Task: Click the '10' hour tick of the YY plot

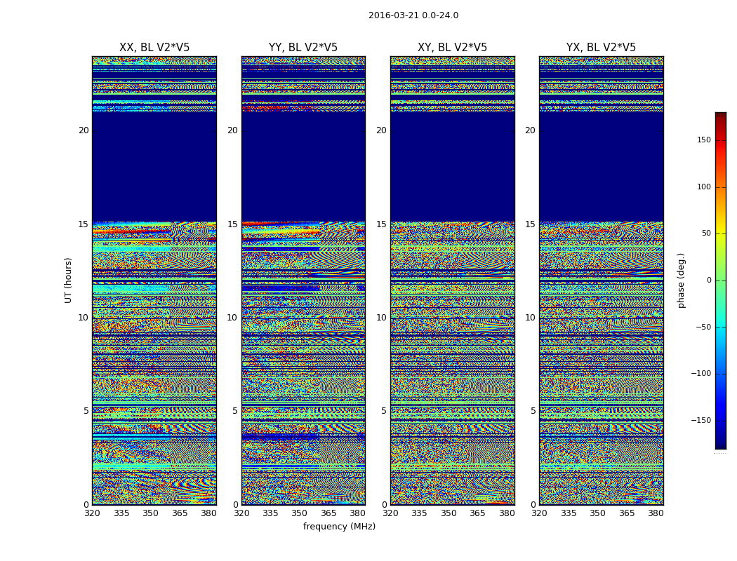Action: click(232, 318)
